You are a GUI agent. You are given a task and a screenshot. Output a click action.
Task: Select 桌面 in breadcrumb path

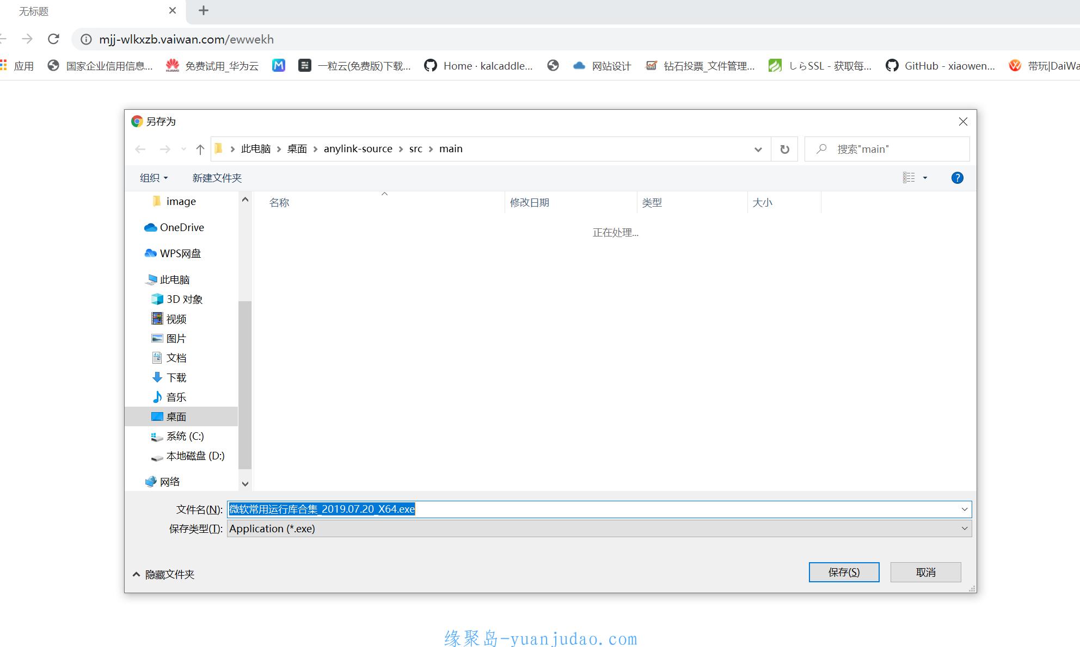click(x=297, y=149)
